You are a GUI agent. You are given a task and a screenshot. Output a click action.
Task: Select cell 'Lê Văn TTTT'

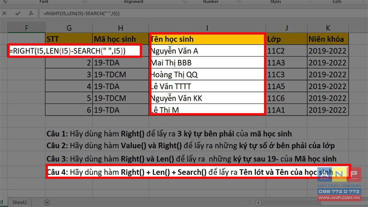tap(207, 86)
